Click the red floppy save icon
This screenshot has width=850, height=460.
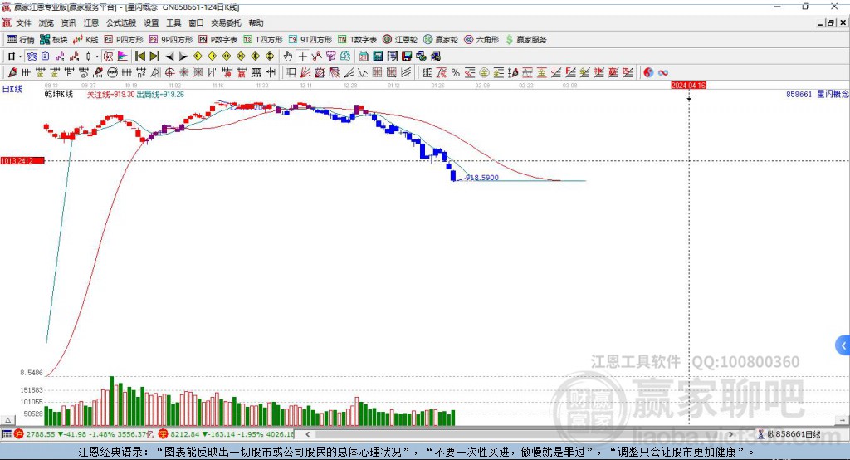coord(407,56)
